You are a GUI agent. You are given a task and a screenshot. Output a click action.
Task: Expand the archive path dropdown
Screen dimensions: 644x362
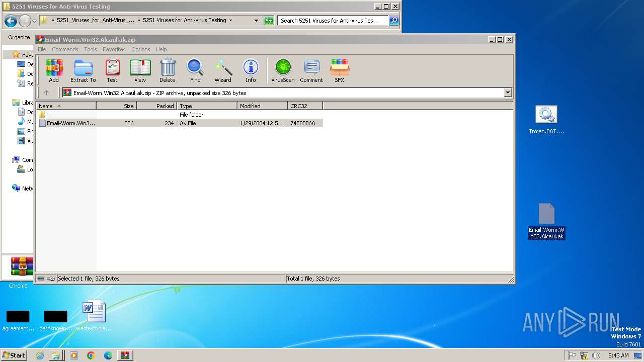pyautogui.click(x=508, y=93)
